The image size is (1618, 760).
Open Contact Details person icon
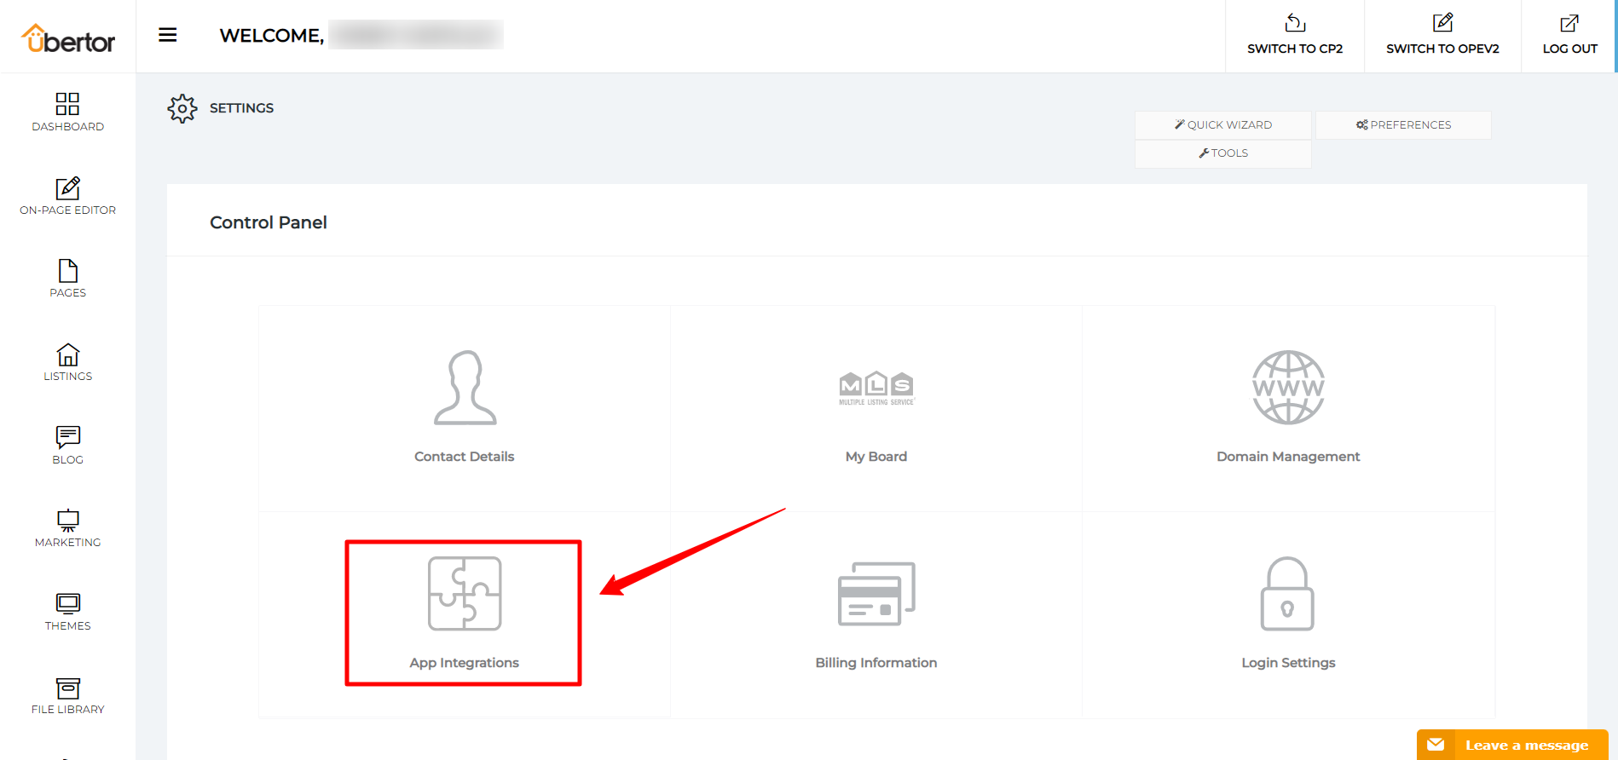click(465, 388)
